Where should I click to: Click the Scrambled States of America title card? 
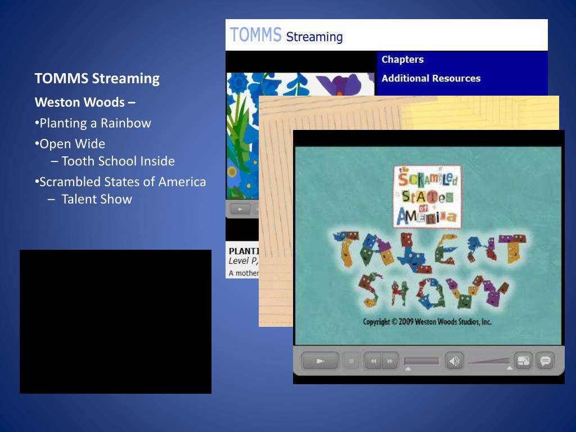click(x=427, y=196)
